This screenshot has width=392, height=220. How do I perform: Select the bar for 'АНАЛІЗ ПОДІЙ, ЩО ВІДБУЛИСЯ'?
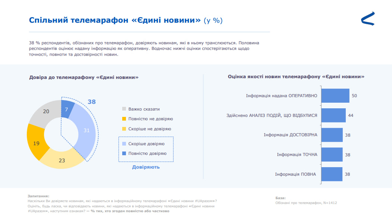coord(333,115)
